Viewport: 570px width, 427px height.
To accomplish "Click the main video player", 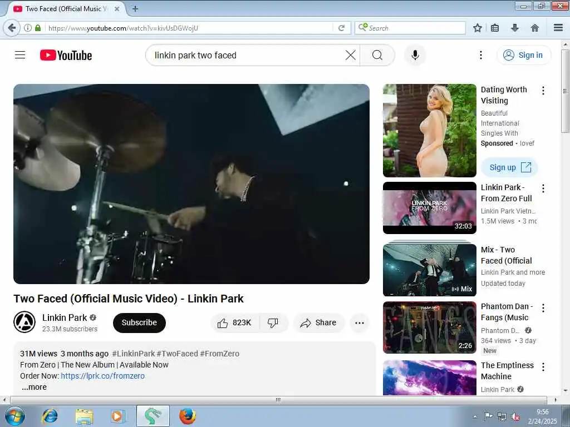I will 191,184.
